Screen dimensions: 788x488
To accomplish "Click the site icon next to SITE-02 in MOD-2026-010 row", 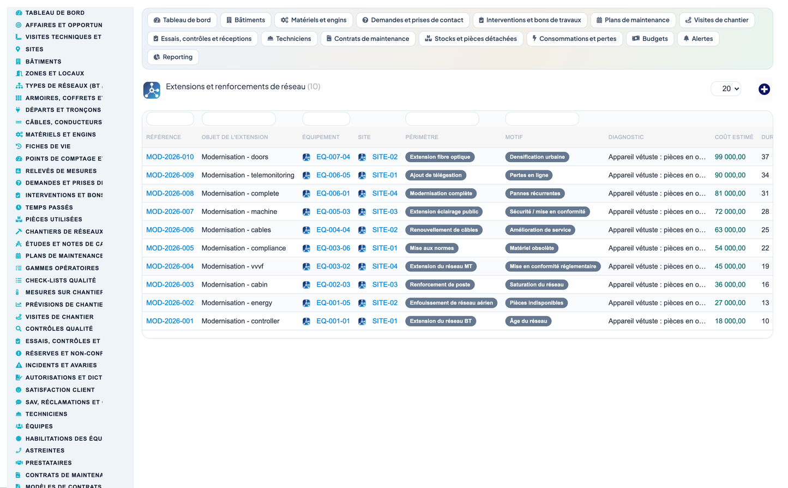I will click(362, 157).
